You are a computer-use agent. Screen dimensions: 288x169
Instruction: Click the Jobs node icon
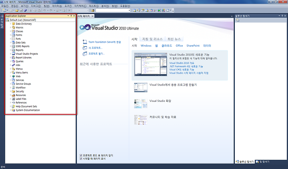[x=13, y=65]
